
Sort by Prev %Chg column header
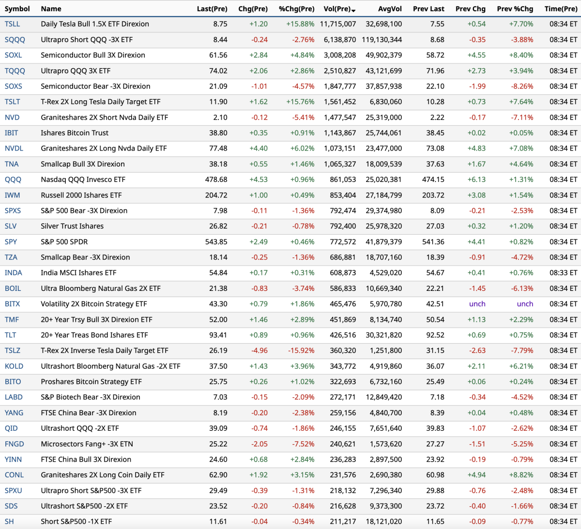pyautogui.click(x=515, y=9)
